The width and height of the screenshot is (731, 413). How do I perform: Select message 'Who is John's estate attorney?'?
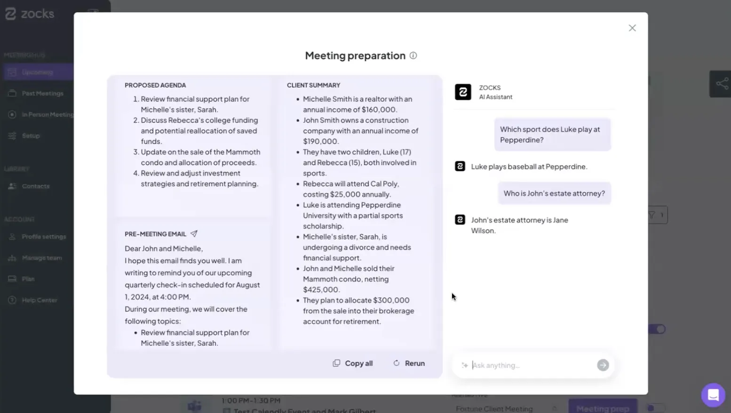pyautogui.click(x=554, y=193)
